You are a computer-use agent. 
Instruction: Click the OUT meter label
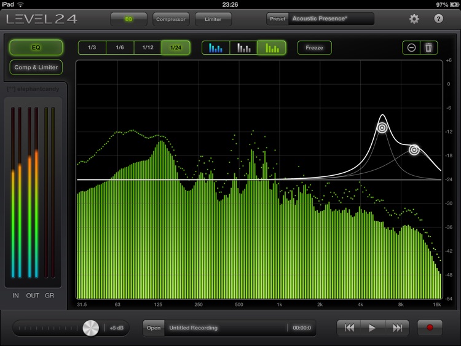pos(33,296)
